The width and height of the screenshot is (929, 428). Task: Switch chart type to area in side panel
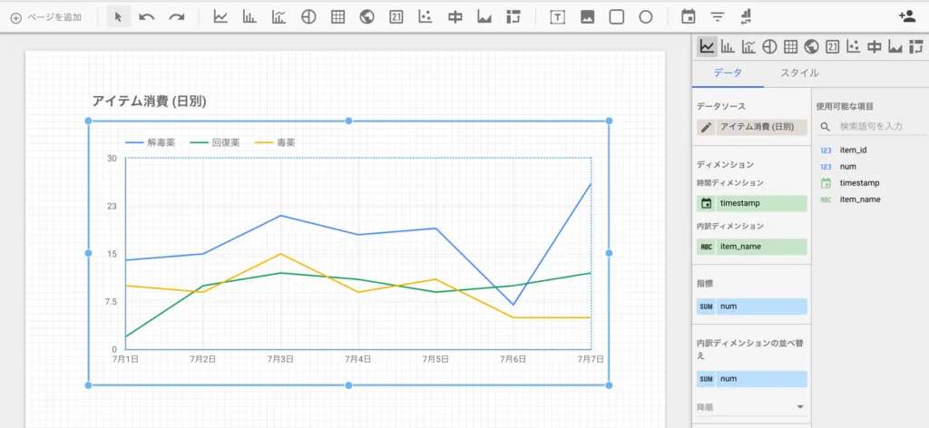[895, 47]
